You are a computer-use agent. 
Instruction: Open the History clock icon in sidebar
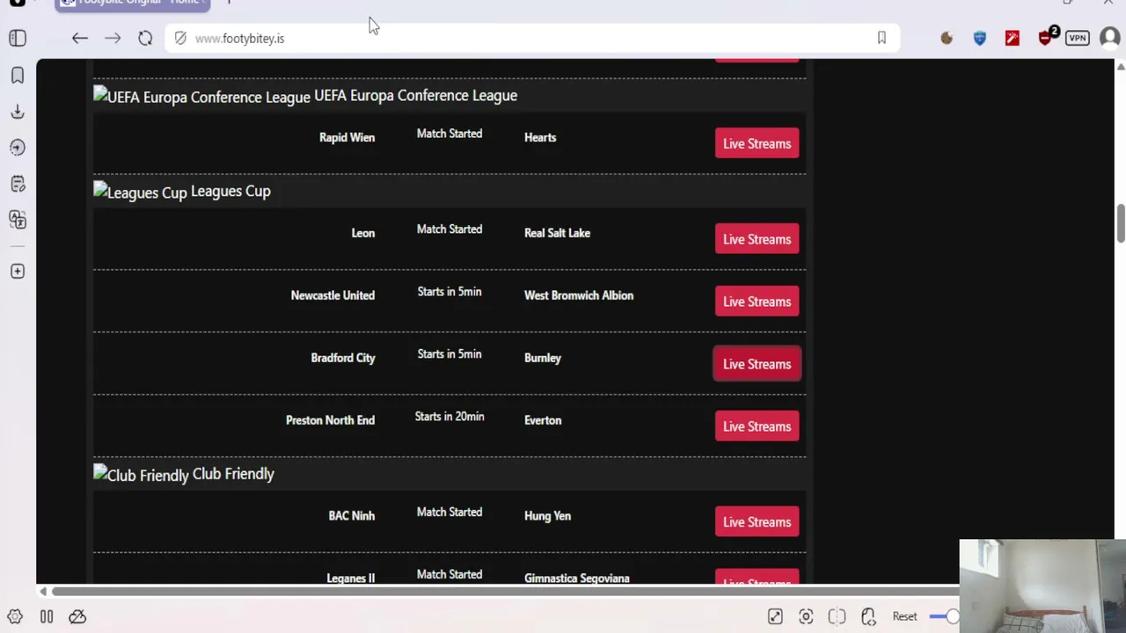pyautogui.click(x=18, y=148)
